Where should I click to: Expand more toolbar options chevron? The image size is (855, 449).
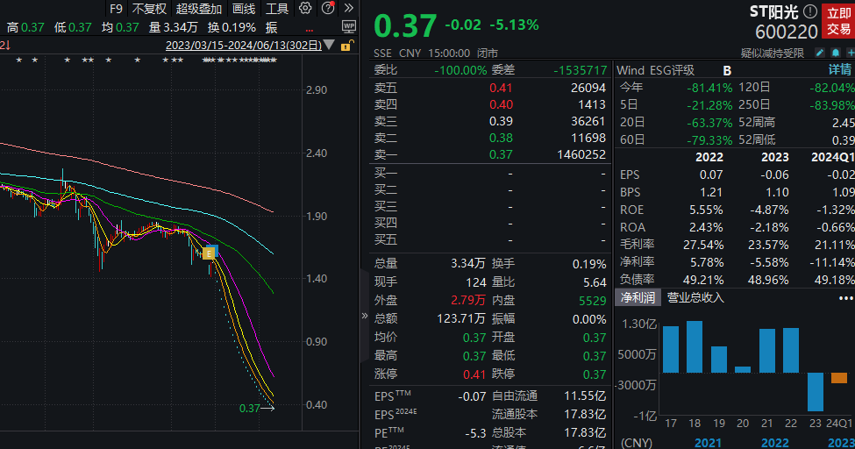348,8
